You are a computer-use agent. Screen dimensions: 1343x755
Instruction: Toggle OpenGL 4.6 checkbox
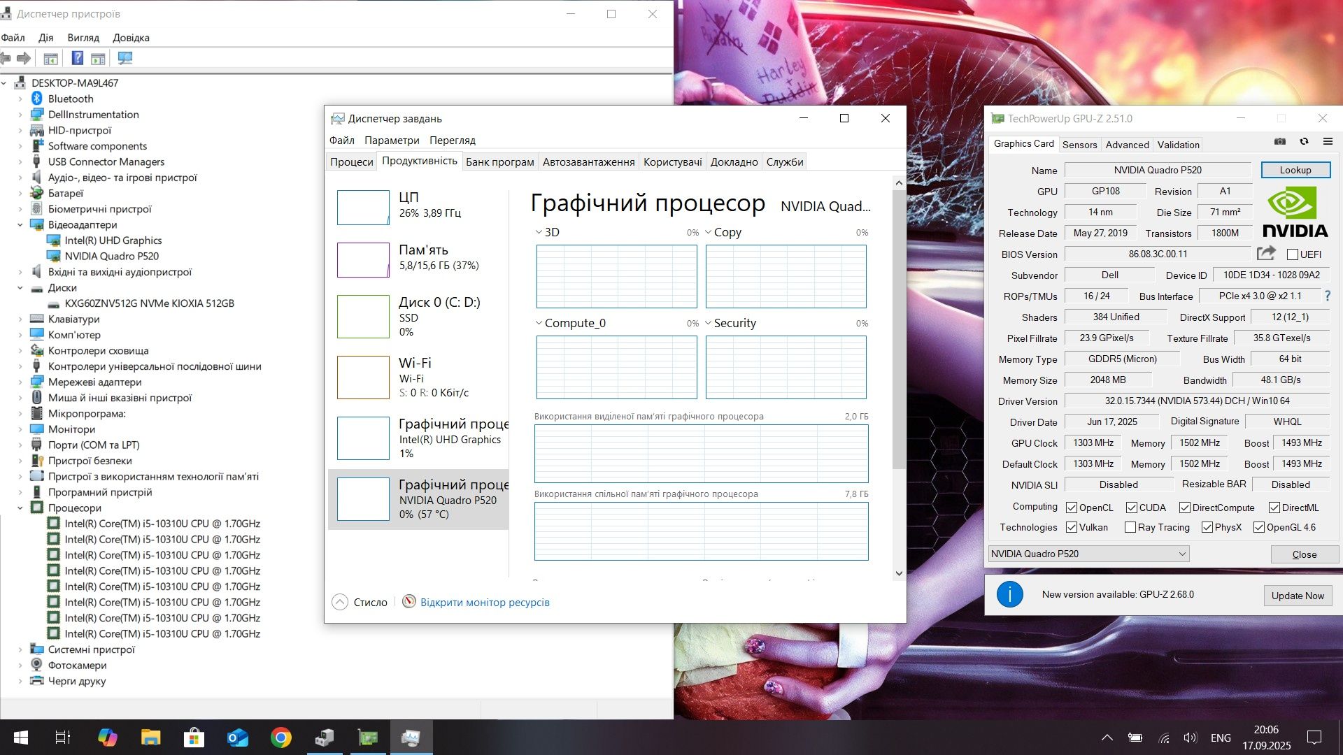point(1259,527)
